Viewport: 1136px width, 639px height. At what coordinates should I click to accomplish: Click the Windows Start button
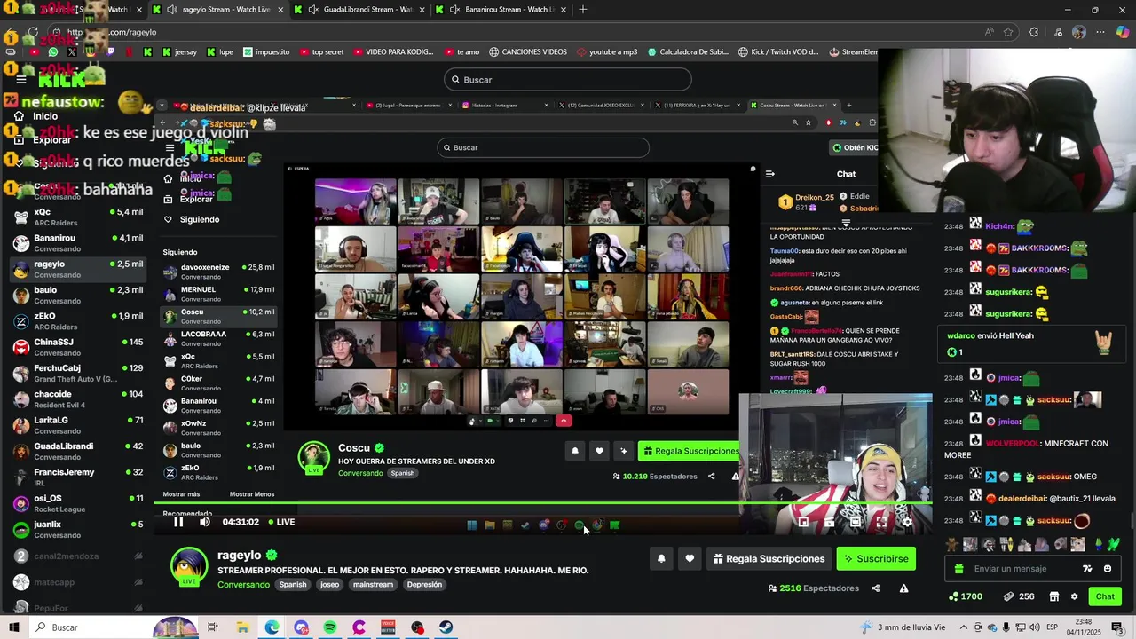[x=14, y=627]
